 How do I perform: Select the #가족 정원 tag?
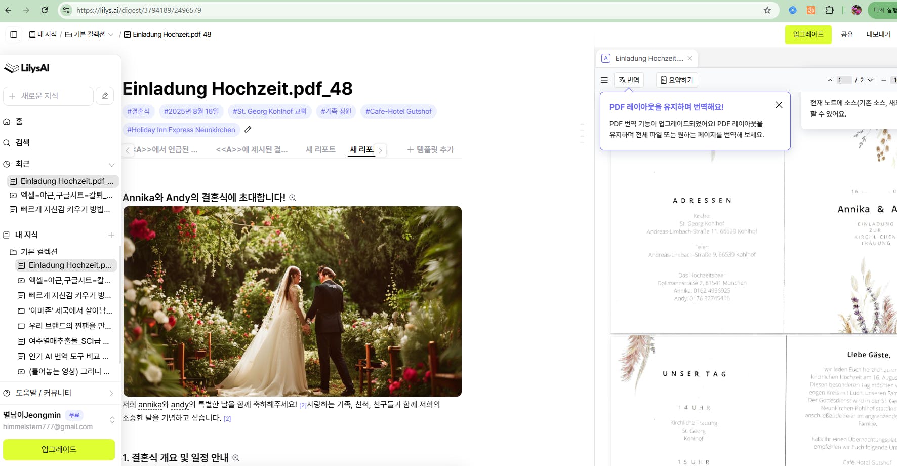pos(336,111)
